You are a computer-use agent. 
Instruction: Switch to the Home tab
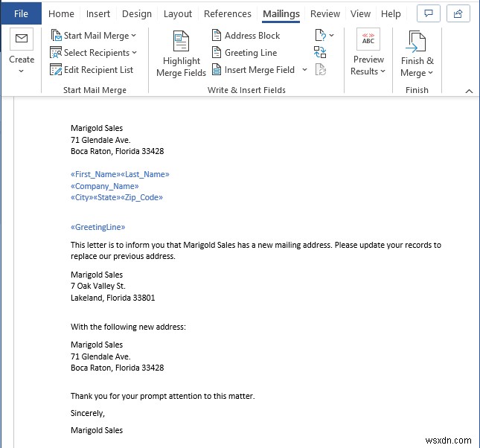(61, 14)
